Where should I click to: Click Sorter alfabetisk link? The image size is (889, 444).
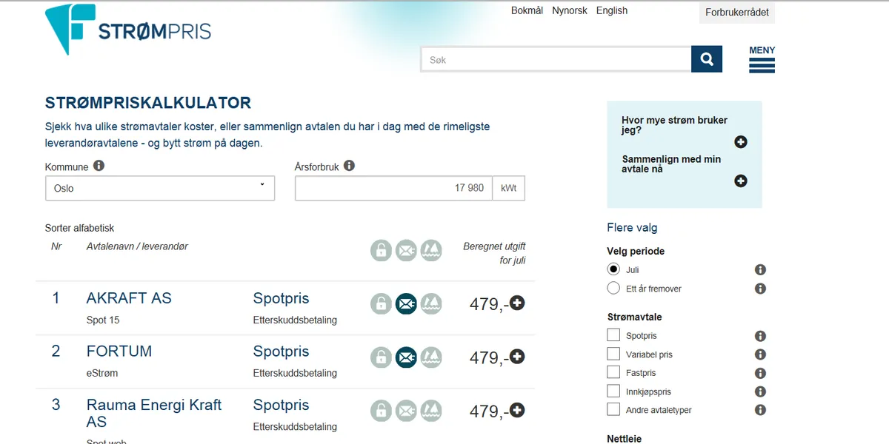tap(80, 228)
